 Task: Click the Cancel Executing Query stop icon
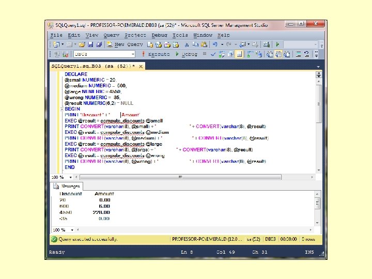[204, 54]
